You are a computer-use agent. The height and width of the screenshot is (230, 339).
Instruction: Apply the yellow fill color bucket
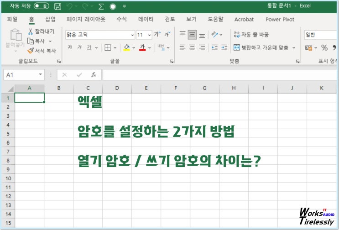pos(127,47)
